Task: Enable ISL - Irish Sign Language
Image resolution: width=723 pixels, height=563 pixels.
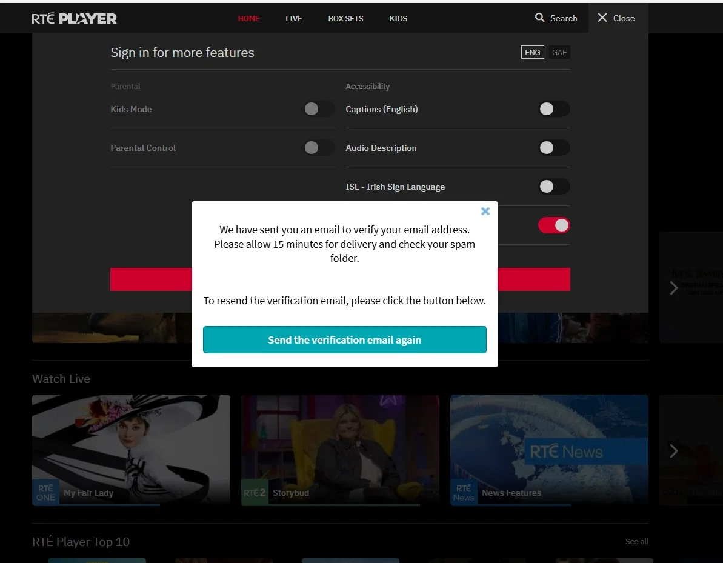Action: point(555,186)
